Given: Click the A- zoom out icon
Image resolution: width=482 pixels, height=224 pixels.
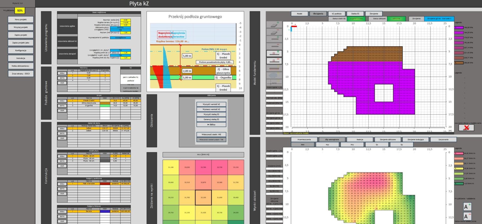Looking at the screenshot, I should 468,216.
